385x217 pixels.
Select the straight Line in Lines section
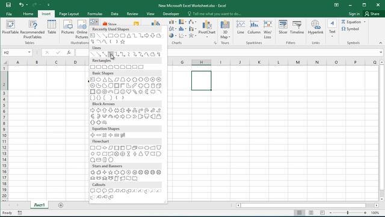pyautogui.click(x=93, y=54)
